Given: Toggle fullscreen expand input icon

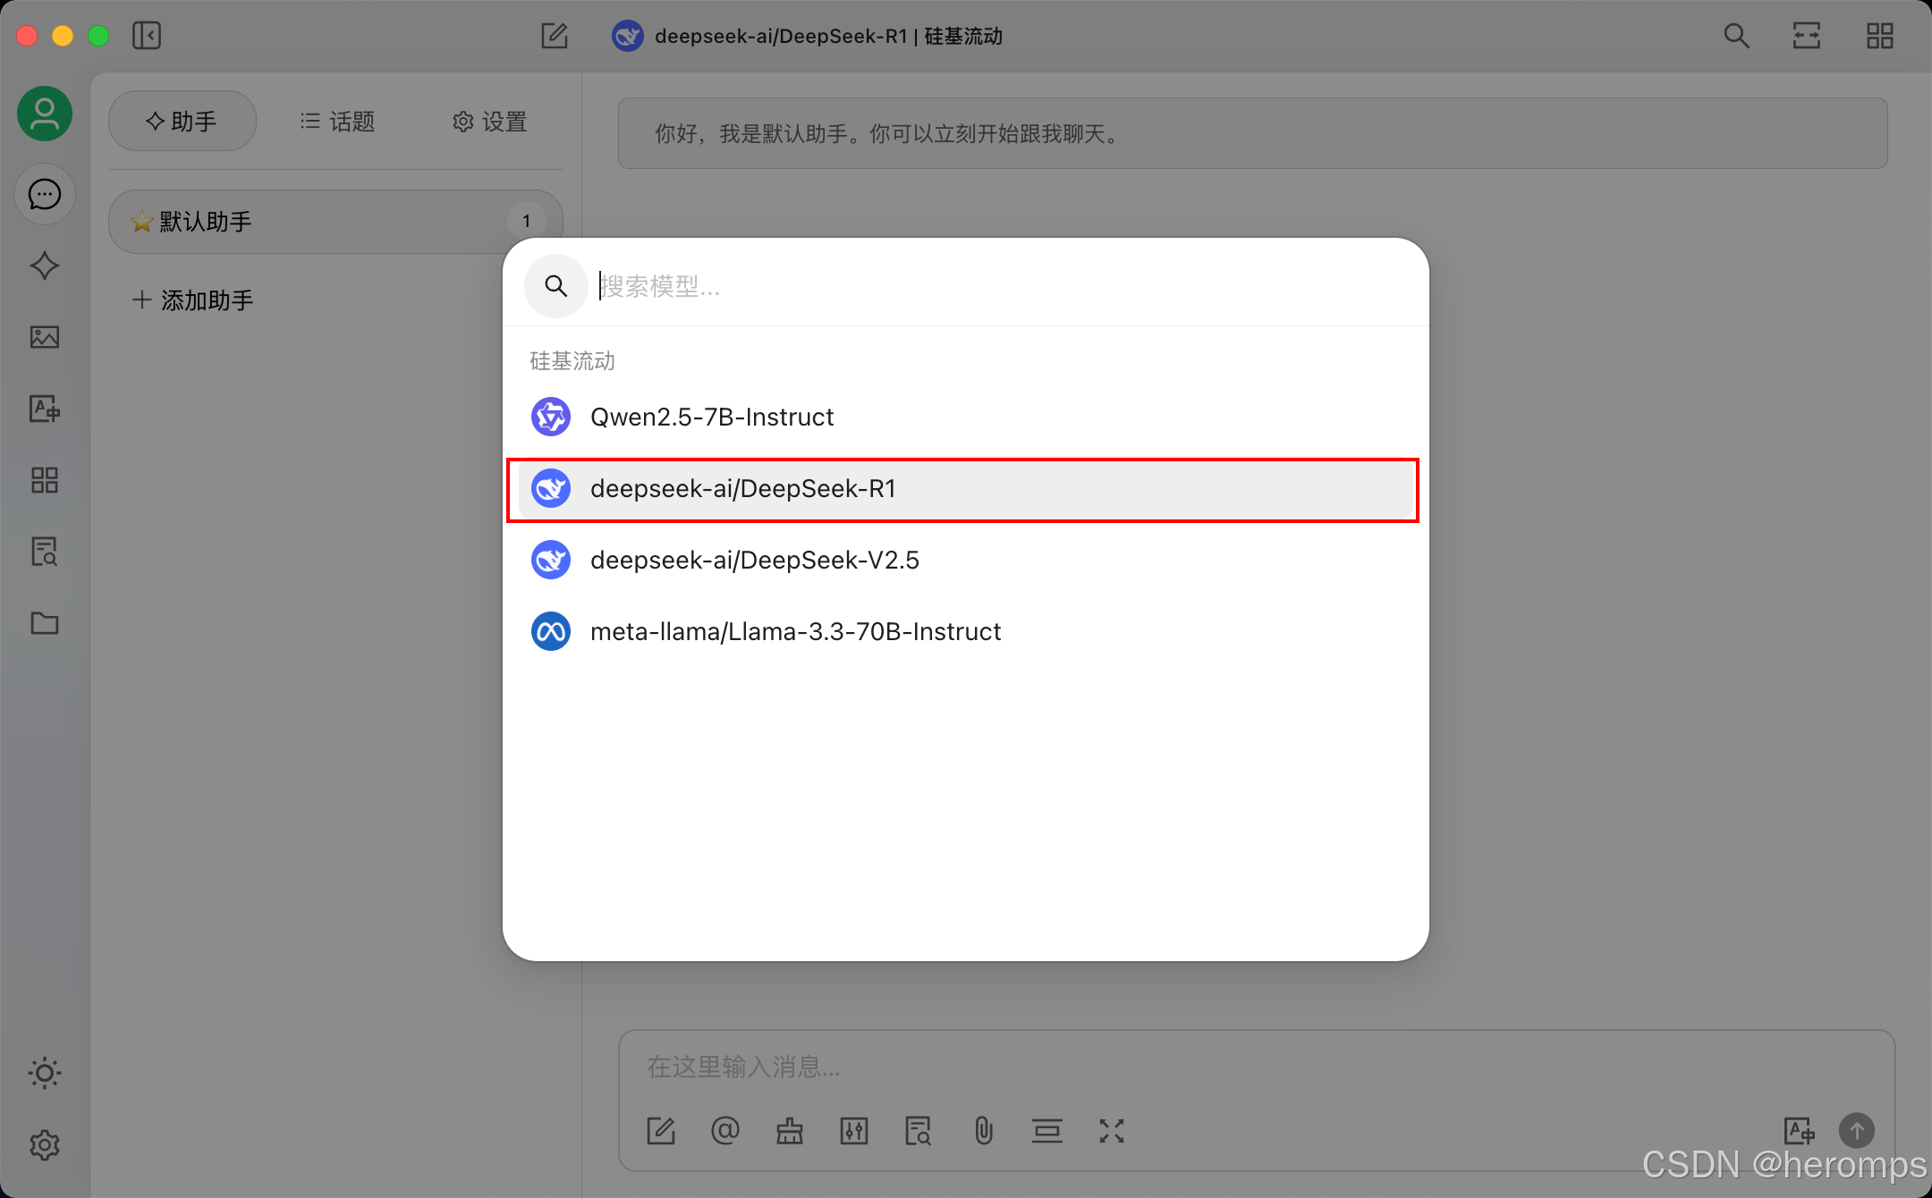Looking at the screenshot, I should click(x=1112, y=1131).
